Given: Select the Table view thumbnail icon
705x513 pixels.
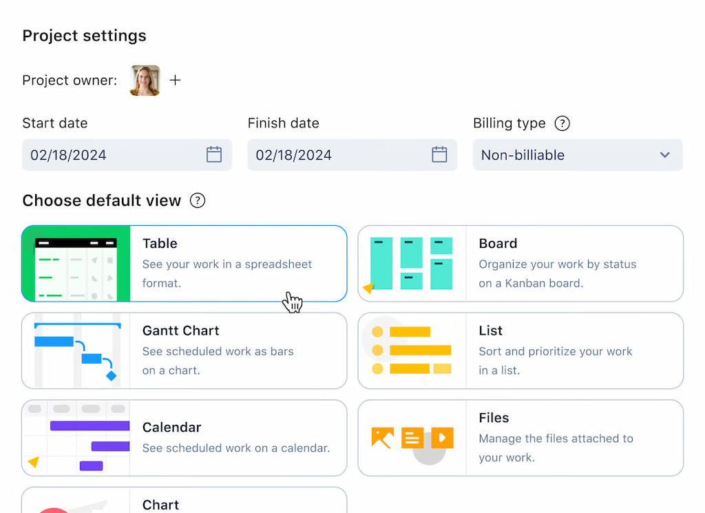Looking at the screenshot, I should (x=76, y=263).
